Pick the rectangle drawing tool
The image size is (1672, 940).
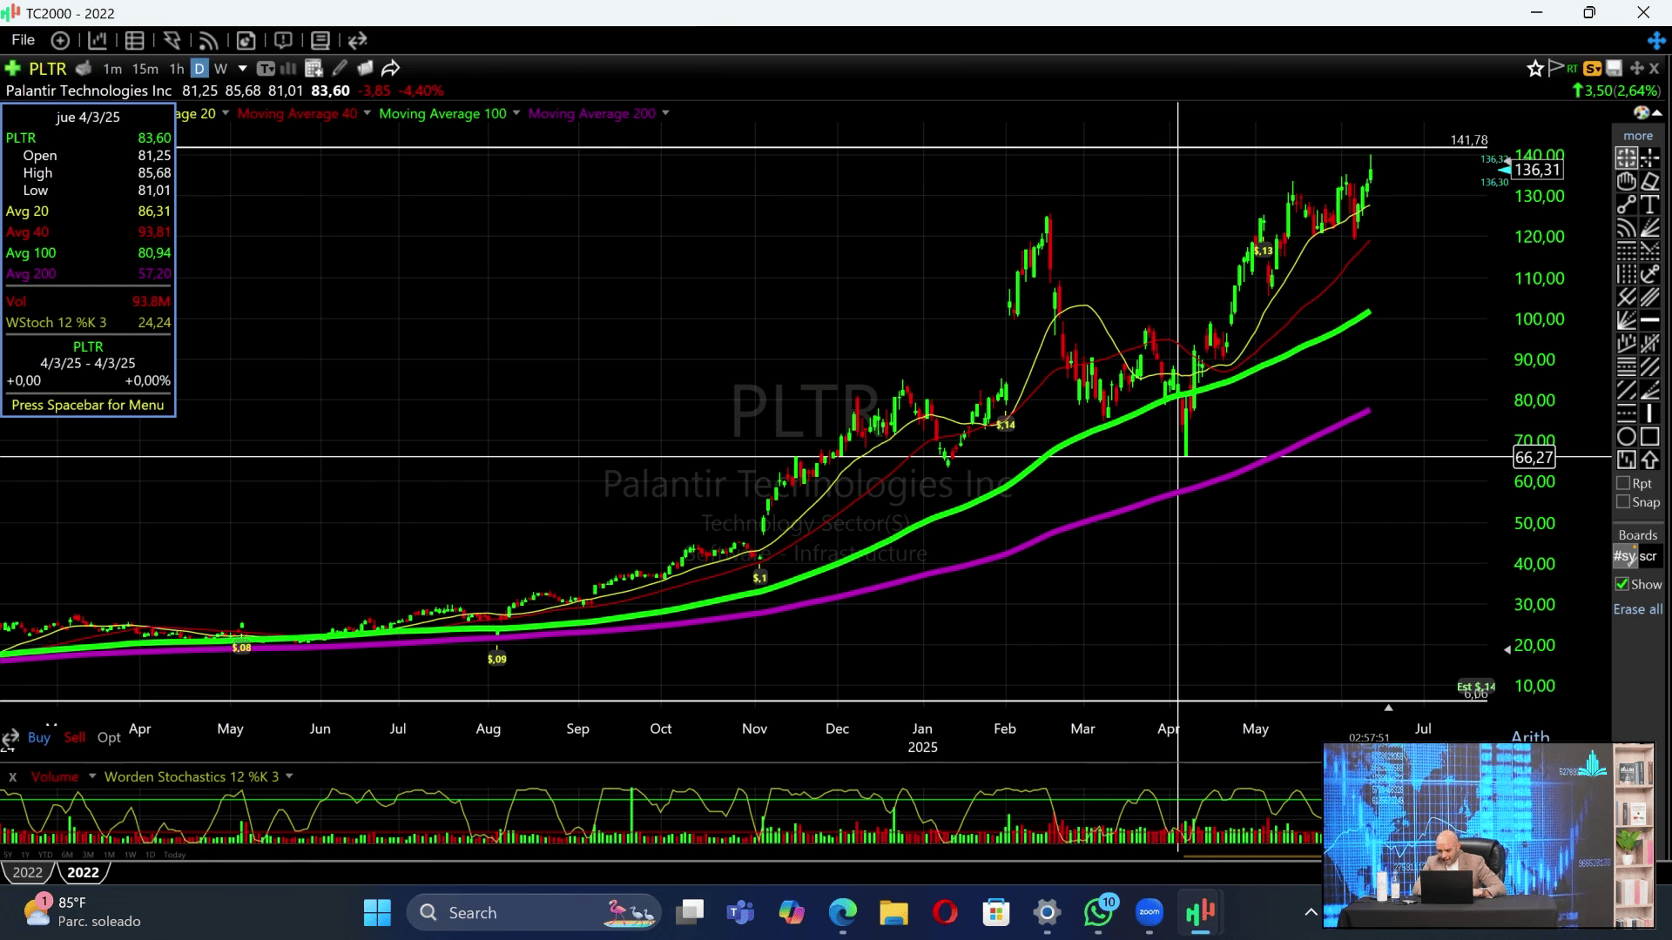[x=1649, y=437]
